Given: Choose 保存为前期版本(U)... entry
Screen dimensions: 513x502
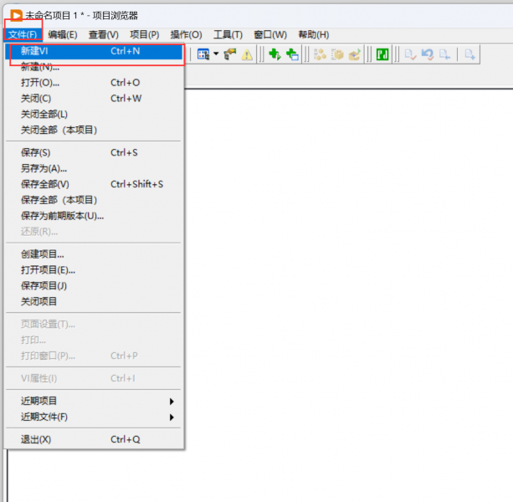Looking at the screenshot, I should 94,216.
